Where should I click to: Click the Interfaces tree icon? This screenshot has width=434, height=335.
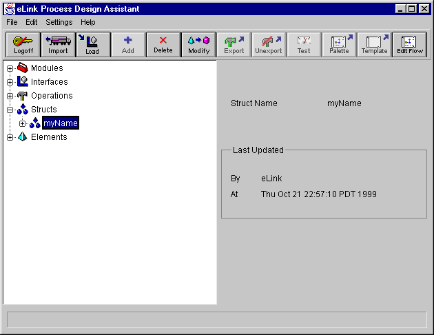23,81
